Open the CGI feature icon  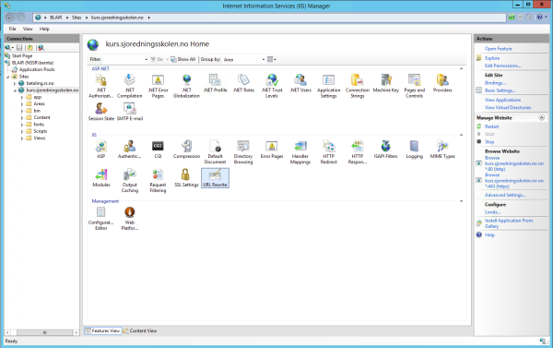point(158,150)
